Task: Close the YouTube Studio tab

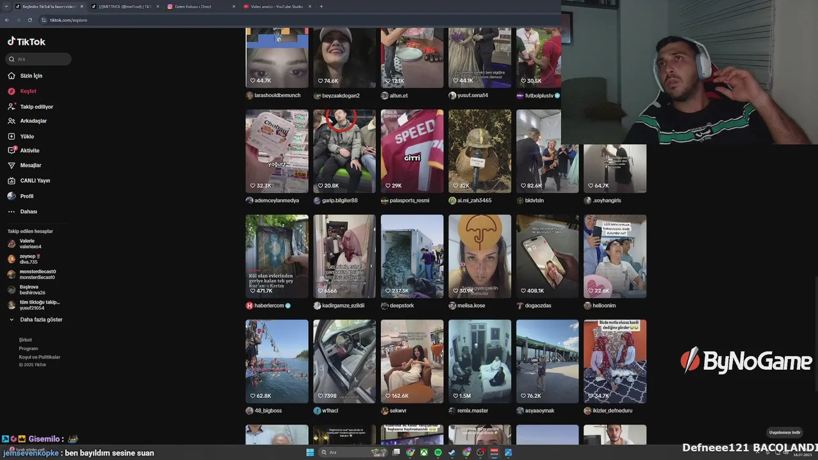Action: (310, 6)
